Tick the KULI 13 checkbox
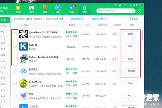Screen dimensions: 162x108 click(x=15, y=46)
